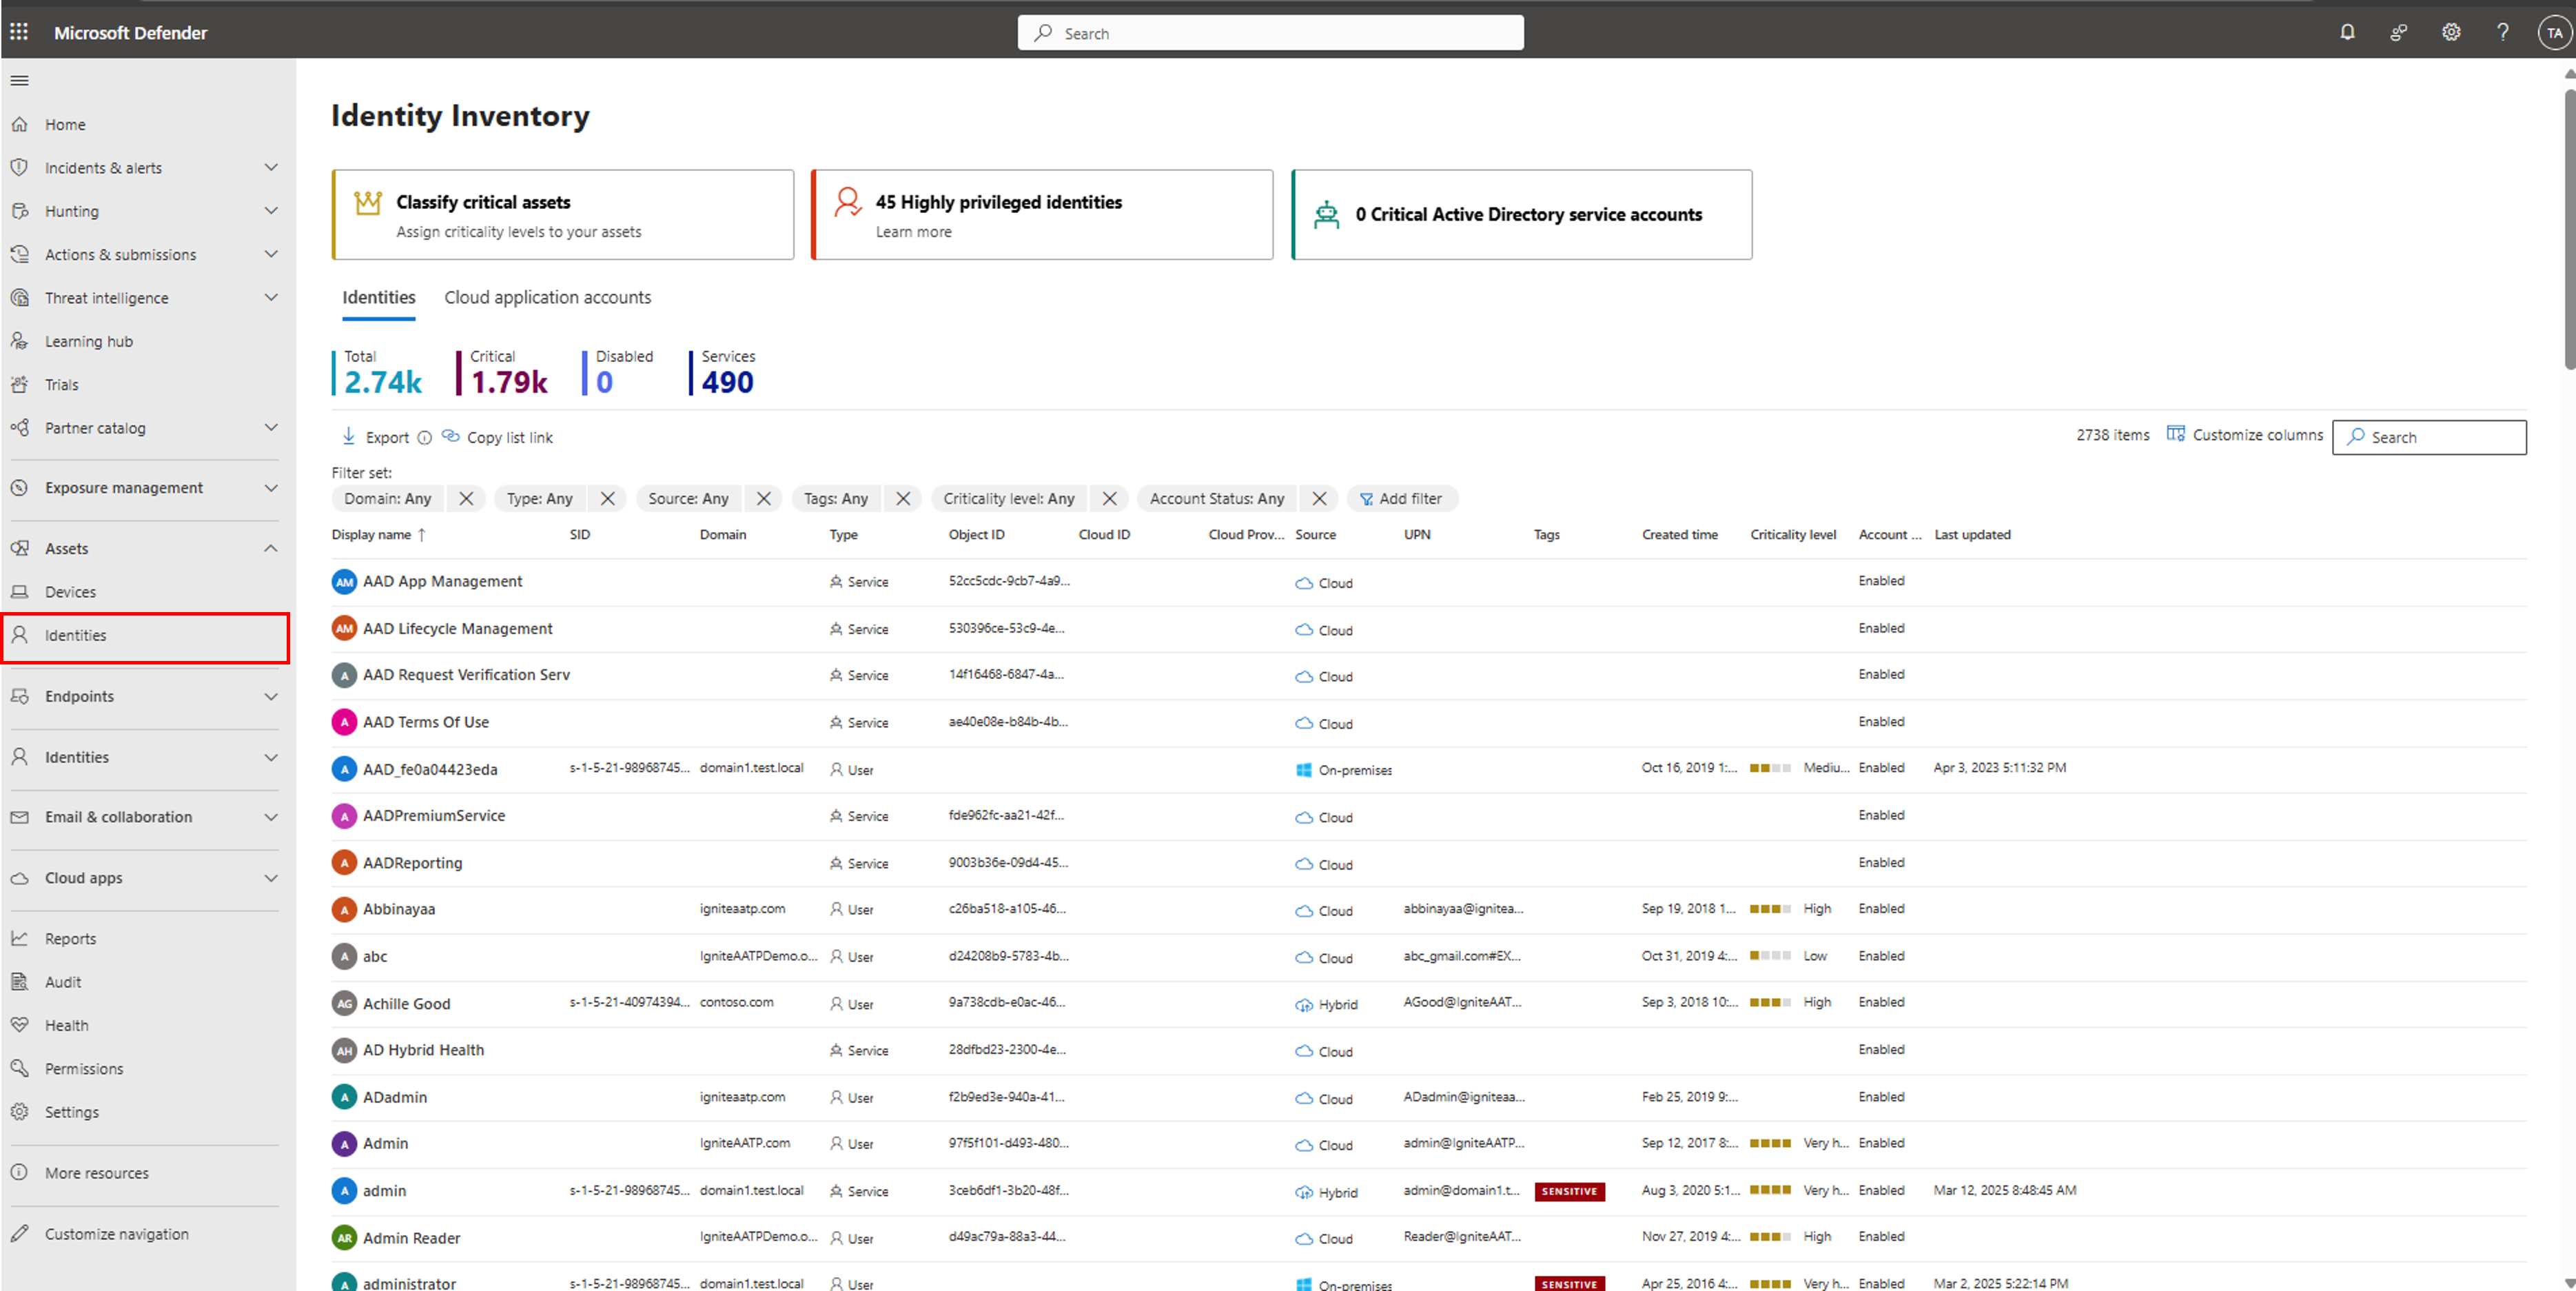
Task: Open the Criticality level: Any filter dropdown
Action: (x=1008, y=498)
